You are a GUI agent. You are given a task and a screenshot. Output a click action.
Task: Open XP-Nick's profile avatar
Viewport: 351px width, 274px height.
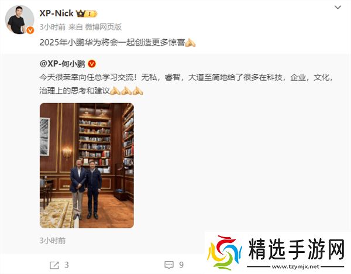[x=19, y=19]
